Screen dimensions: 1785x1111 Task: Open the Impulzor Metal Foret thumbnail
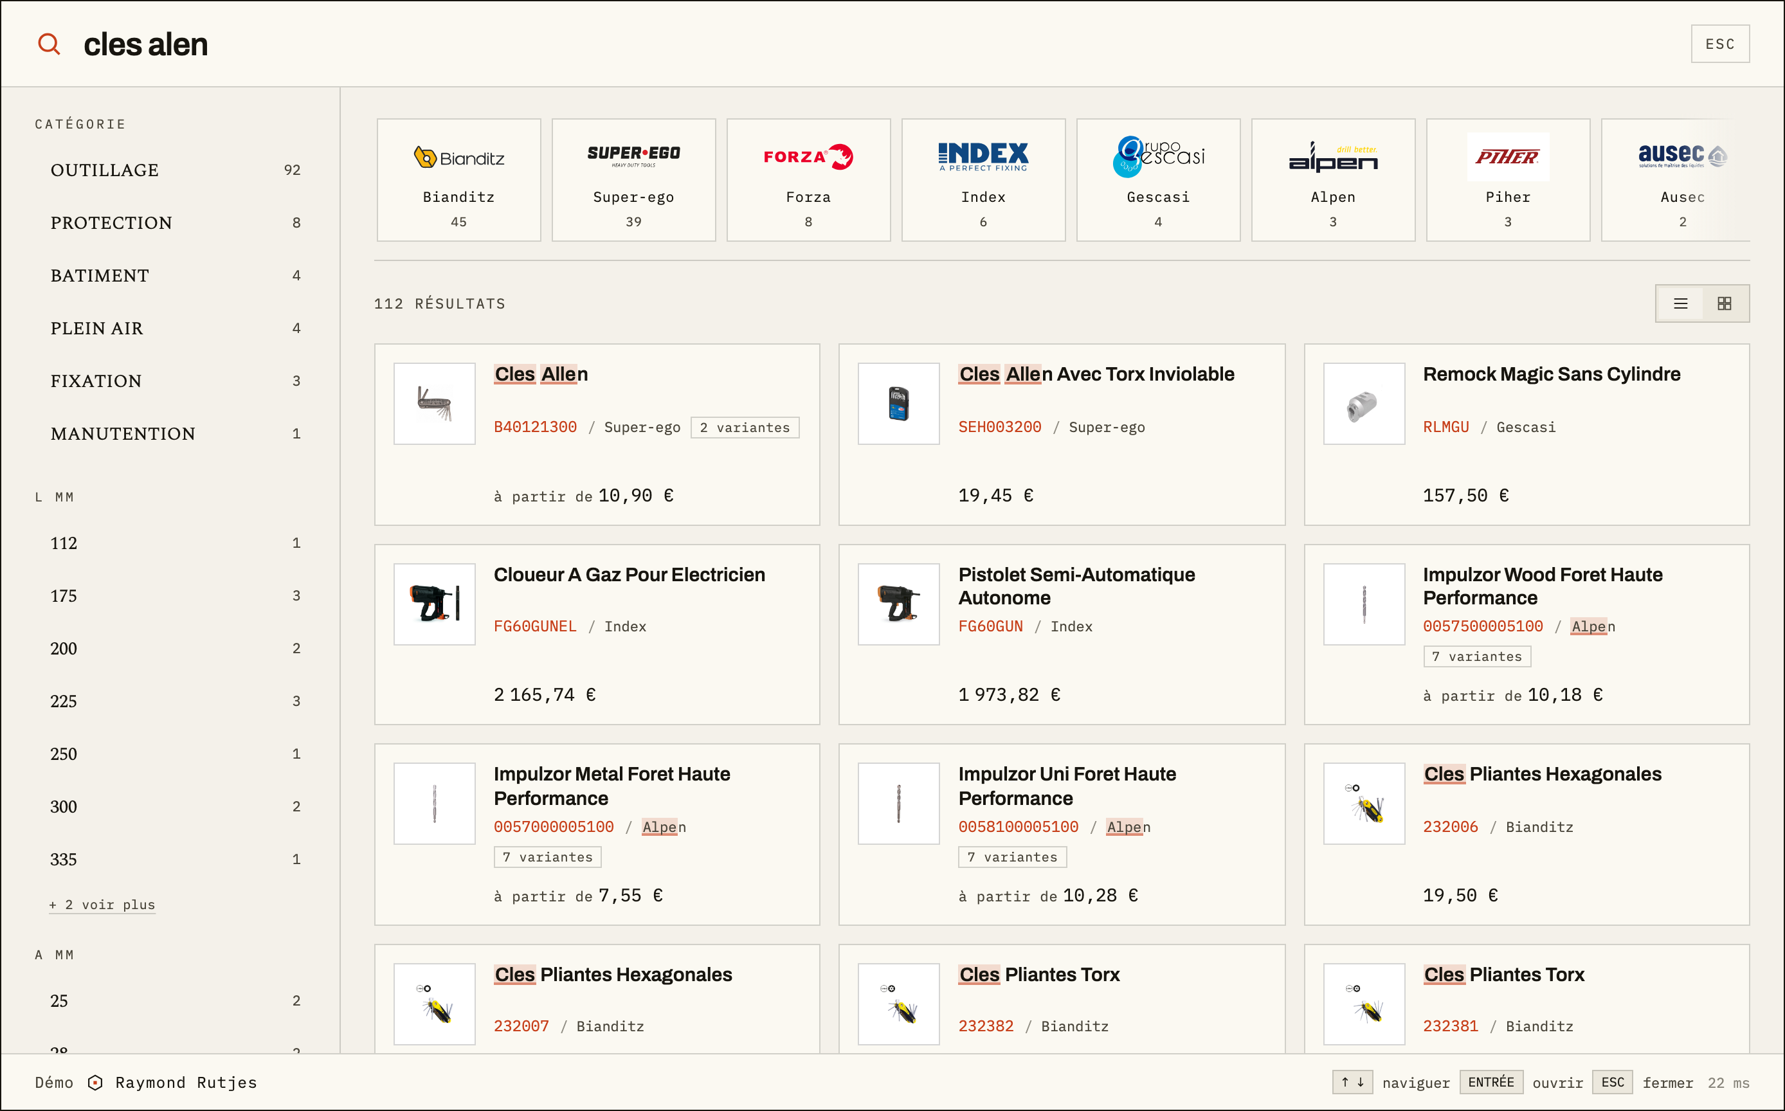click(434, 804)
